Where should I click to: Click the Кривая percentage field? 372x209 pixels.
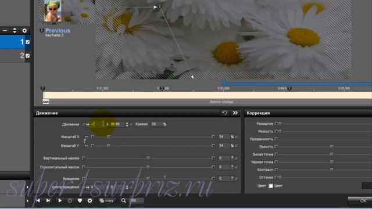coord(156,124)
